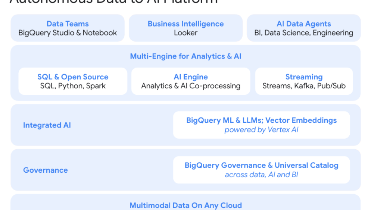
Task: Open BigQuery Governance & Universal Catalog
Action: click(261, 165)
